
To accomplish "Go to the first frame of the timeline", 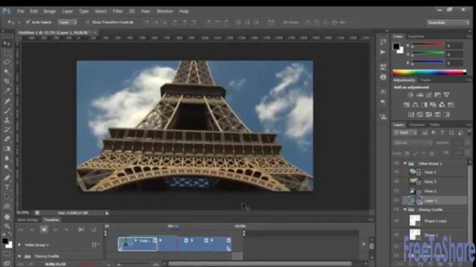I will tap(20, 230).
